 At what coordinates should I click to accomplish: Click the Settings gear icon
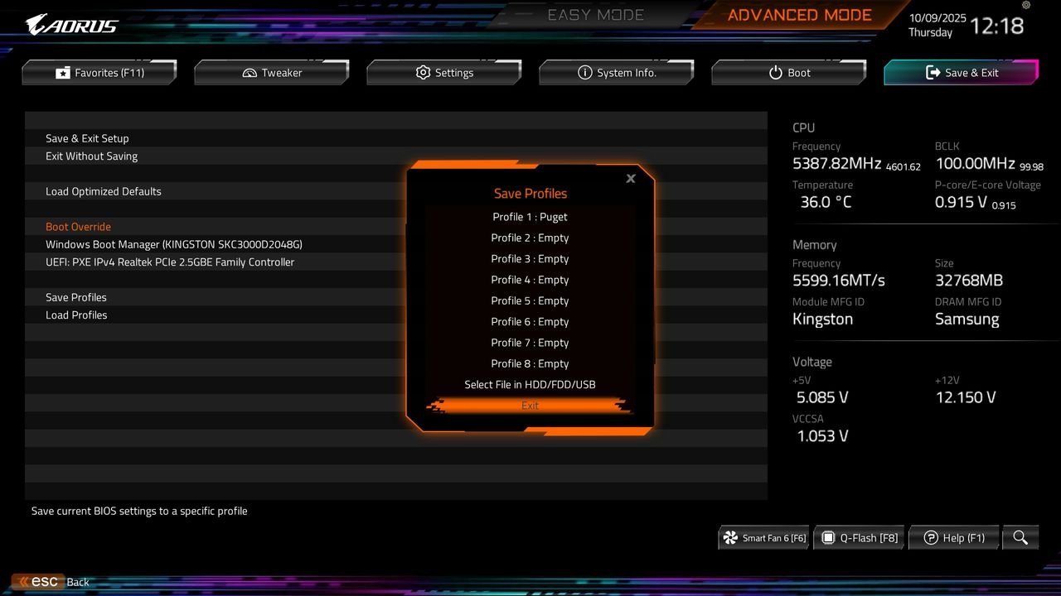click(422, 72)
